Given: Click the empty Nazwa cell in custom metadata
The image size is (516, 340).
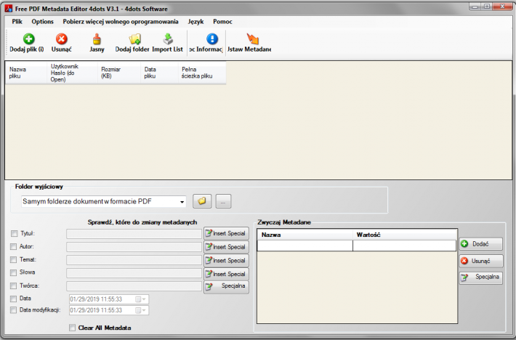Looking at the screenshot, I should [305, 246].
